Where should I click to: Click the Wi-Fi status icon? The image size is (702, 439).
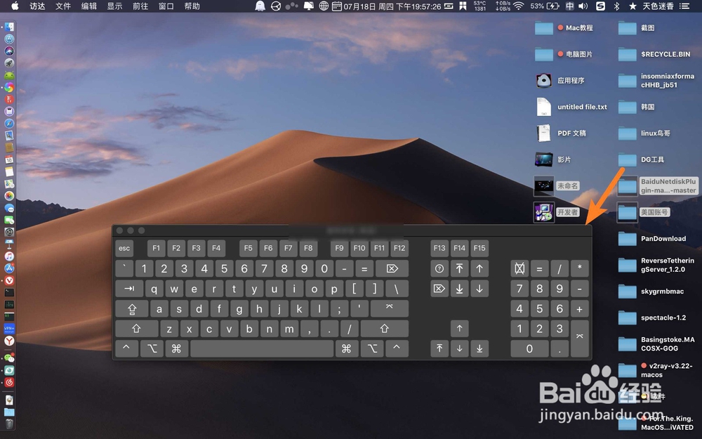point(519,6)
